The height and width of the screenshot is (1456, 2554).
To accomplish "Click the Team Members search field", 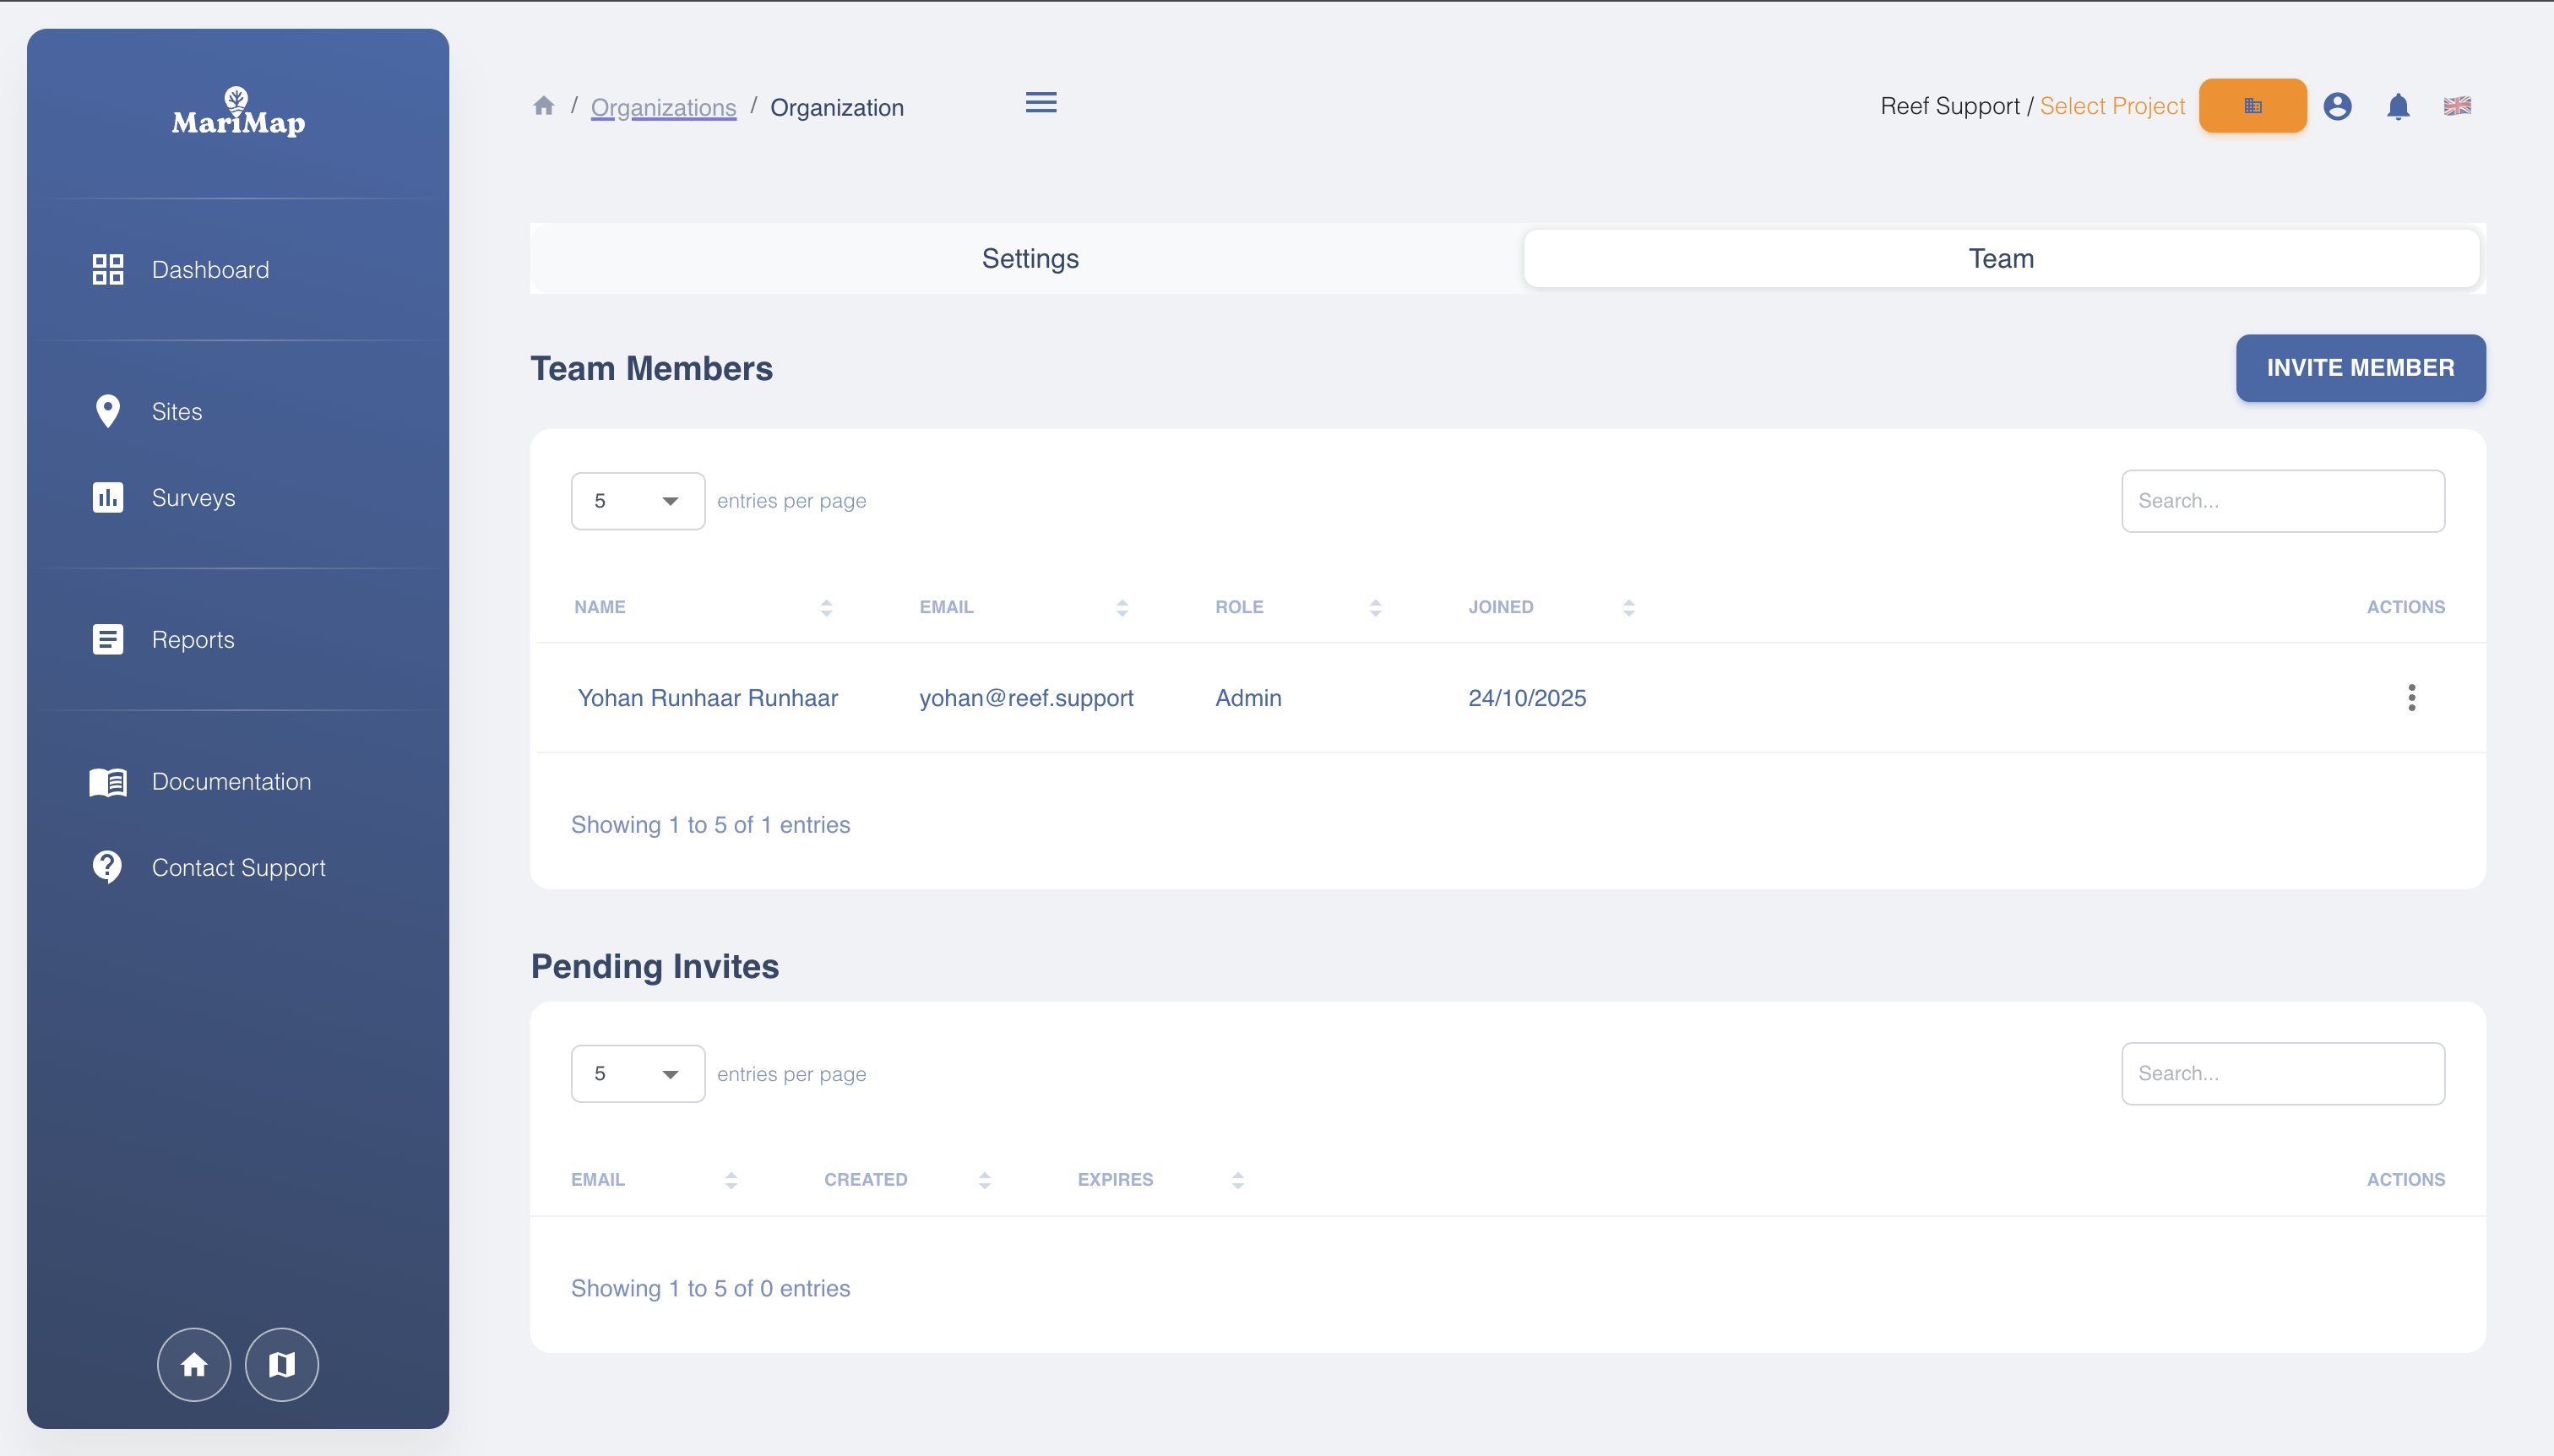I will tap(2283, 500).
